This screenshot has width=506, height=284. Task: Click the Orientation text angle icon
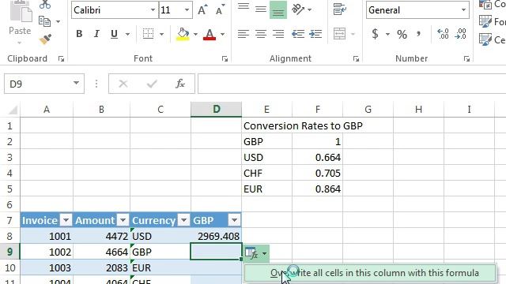tap(298, 9)
